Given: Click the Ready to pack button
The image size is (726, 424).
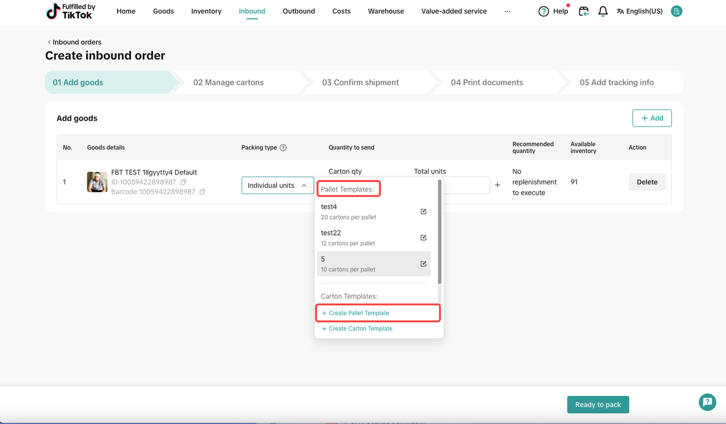Looking at the screenshot, I should click(598, 405).
